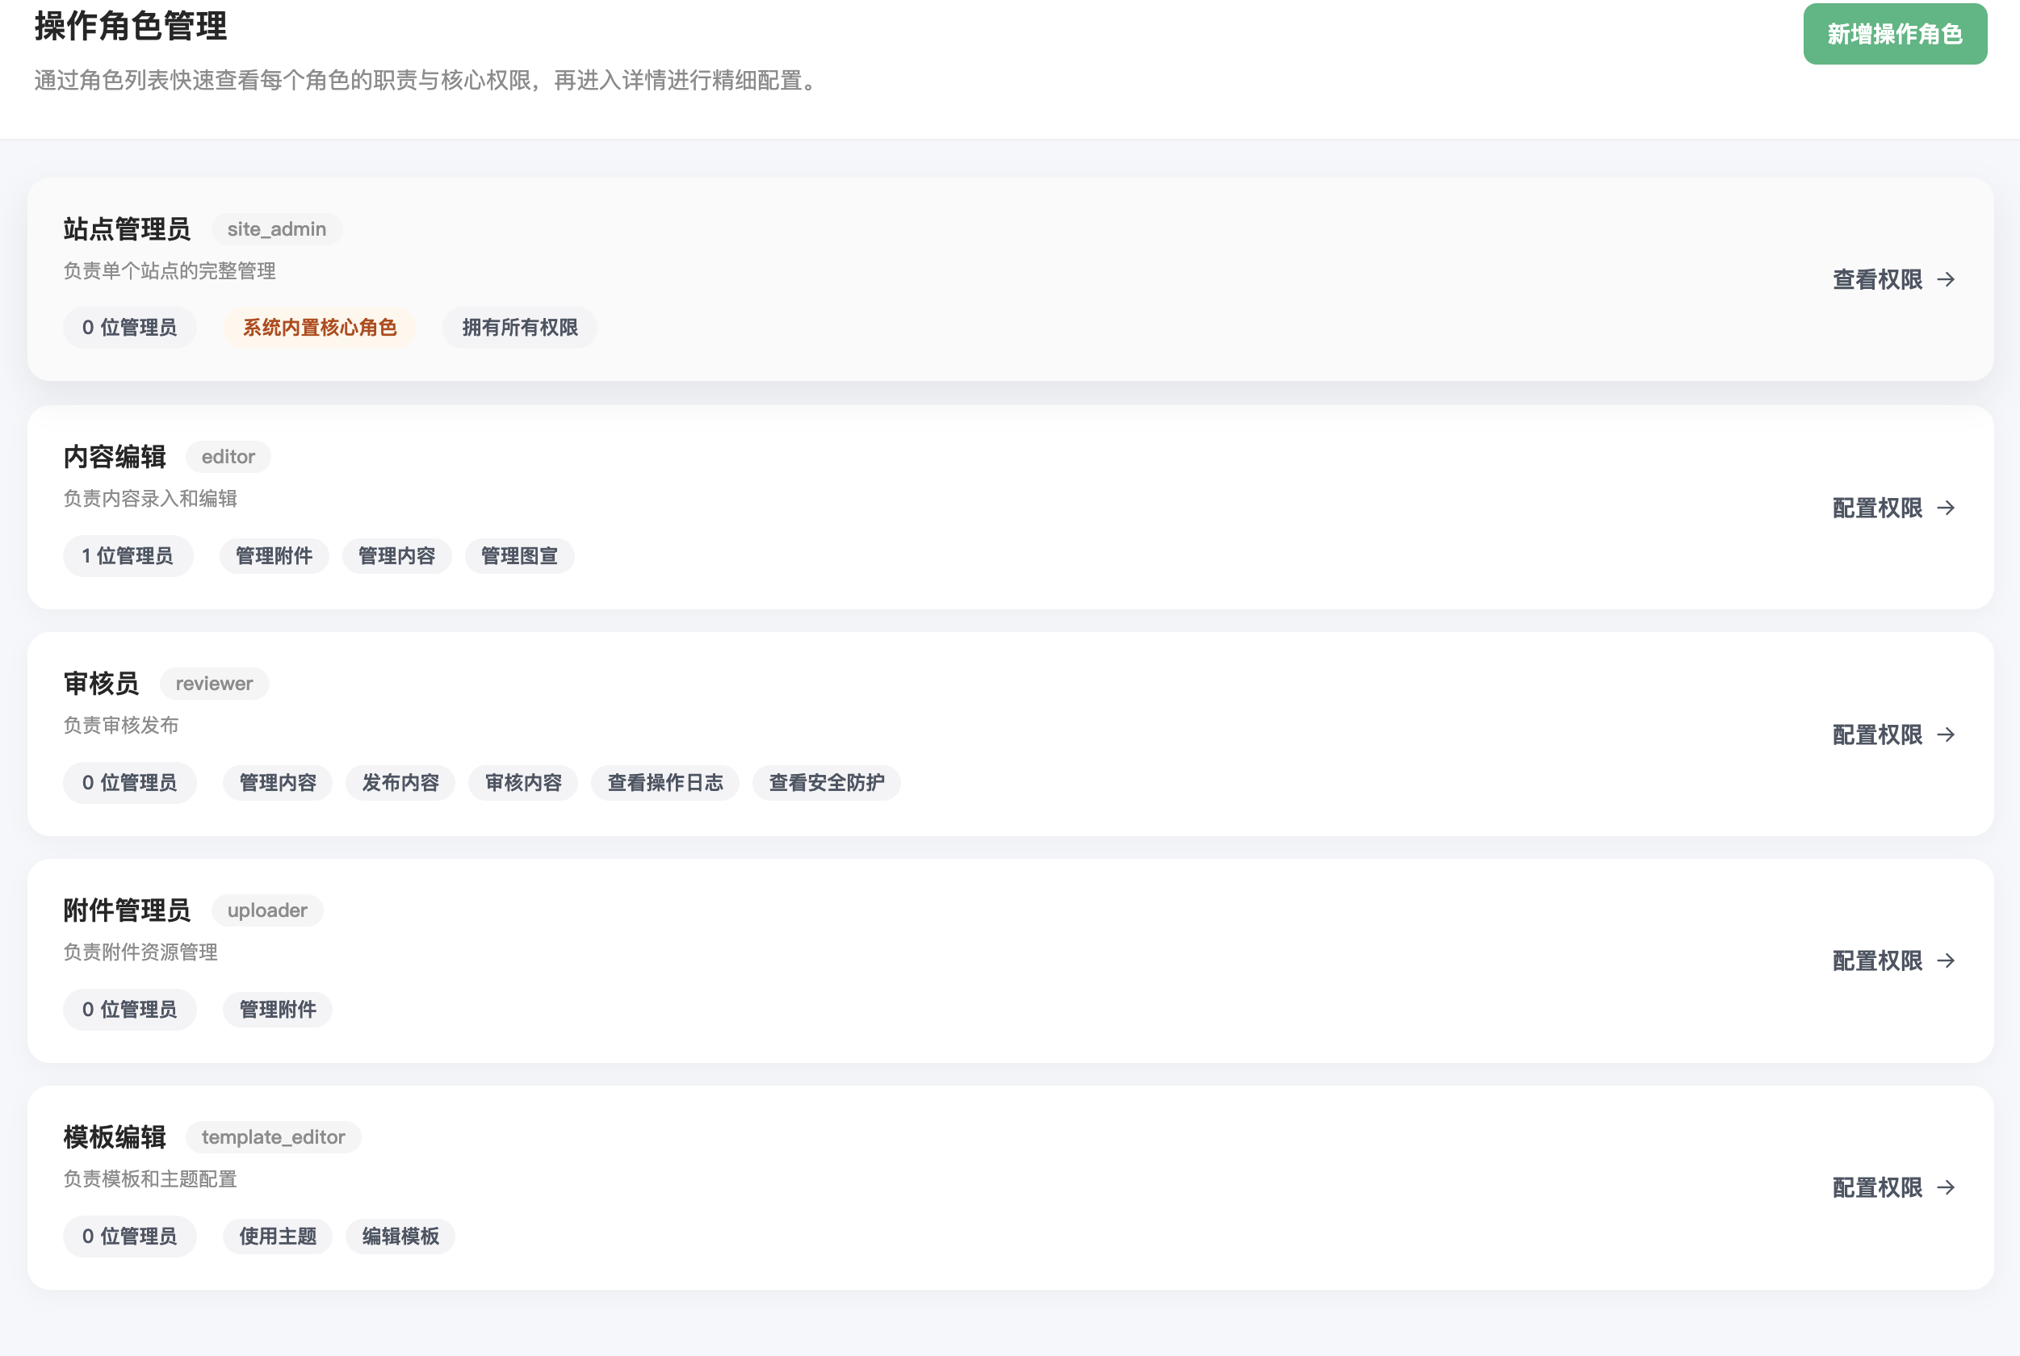
Task: Open 配置权限 for 附件管理员 role
Action: click(x=1876, y=960)
